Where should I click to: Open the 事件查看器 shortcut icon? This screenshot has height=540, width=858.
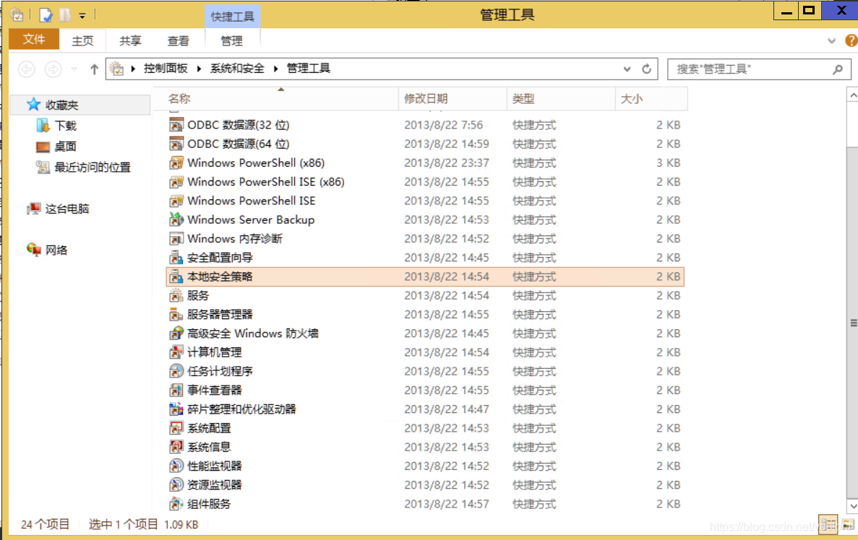pos(176,390)
